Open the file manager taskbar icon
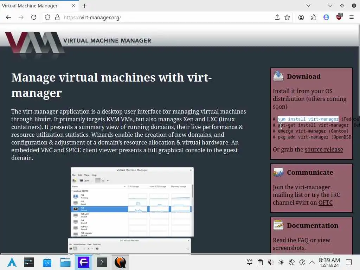 (x=65, y=262)
